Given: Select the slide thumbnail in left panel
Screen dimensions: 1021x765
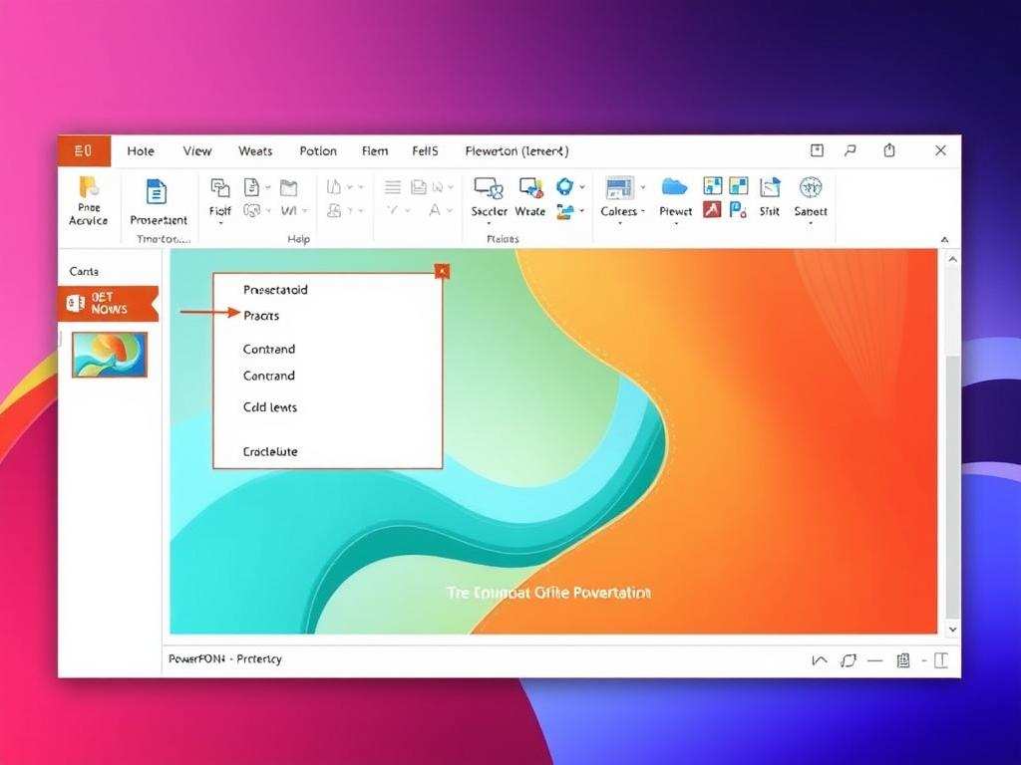Looking at the screenshot, I should 110,355.
